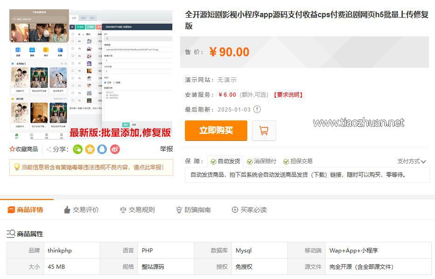
Task: Select the 担保交易 guarantee option
Action: 298,161
